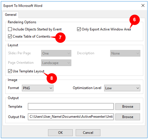Open the Optimization Level dropdown
Image resolution: width=149 pixels, height=139 pixels.
coord(122,88)
